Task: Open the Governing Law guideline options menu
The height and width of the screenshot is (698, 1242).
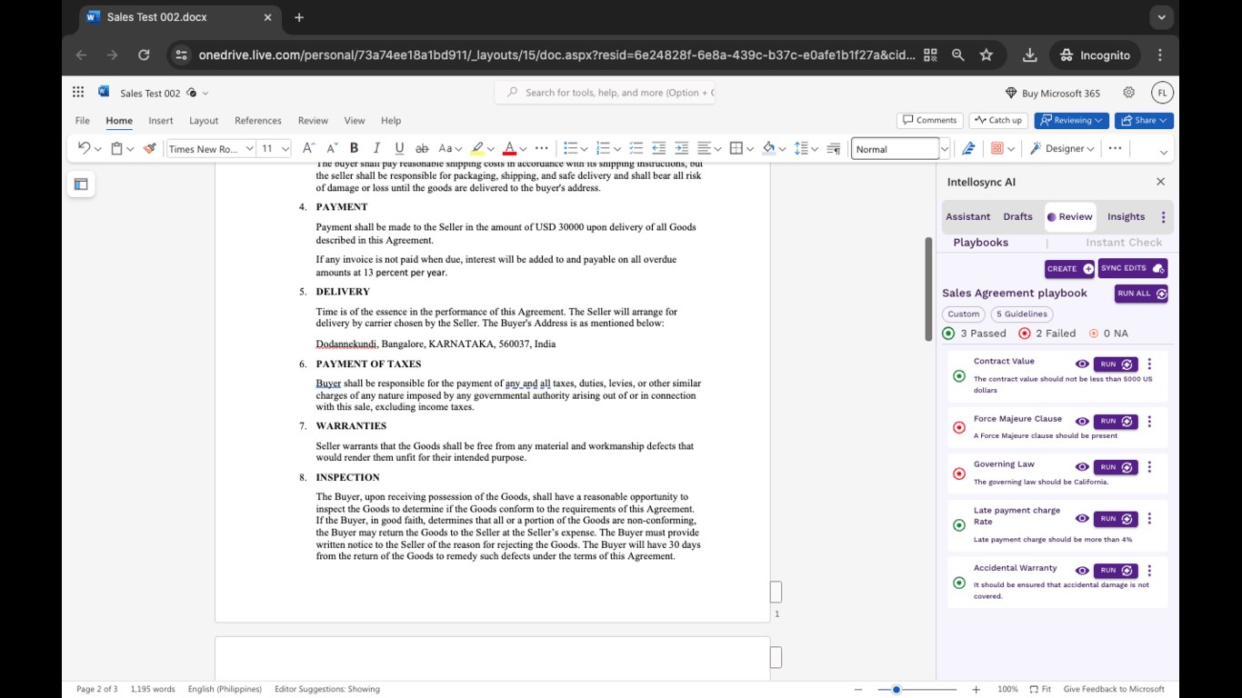Action: point(1149,467)
